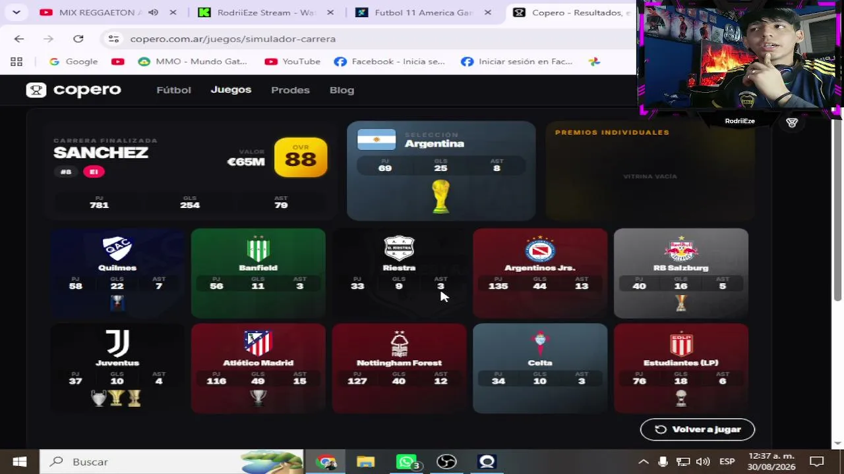Open WhatsApp from the taskbar
This screenshot has width=844, height=474.
407,461
